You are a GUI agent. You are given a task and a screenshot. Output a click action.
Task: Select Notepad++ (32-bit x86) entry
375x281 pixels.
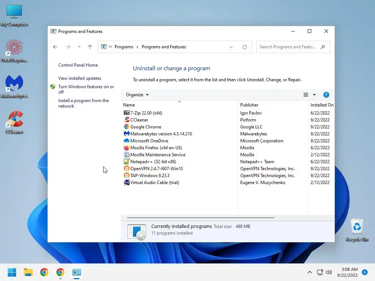coord(153,161)
